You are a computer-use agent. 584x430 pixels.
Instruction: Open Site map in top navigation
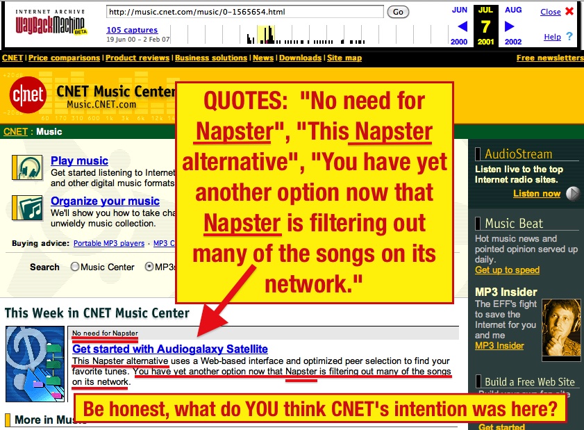pos(344,58)
